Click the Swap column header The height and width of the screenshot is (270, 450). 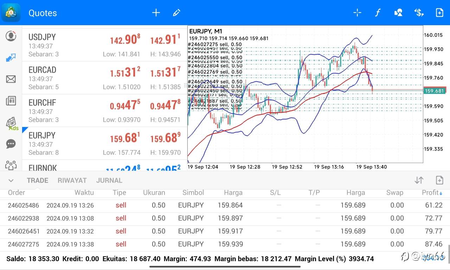pyautogui.click(x=395, y=193)
